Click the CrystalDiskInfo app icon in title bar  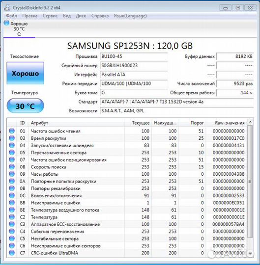7,7
